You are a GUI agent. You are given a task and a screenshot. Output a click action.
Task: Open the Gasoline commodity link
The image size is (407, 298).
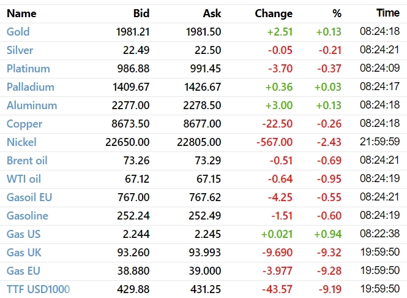pos(28,216)
